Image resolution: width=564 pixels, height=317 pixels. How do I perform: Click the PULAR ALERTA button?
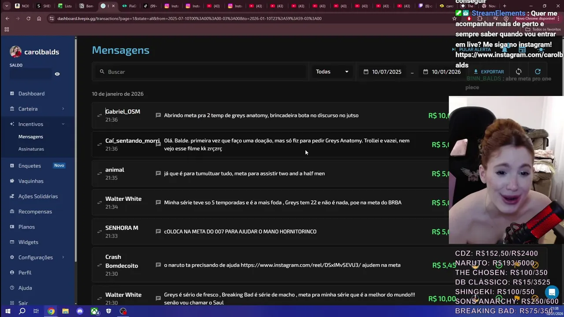click(471, 50)
